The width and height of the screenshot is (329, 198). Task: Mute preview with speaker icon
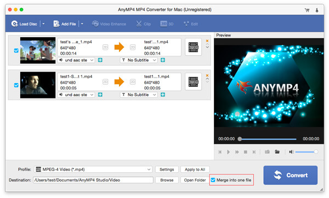[x=291, y=152]
